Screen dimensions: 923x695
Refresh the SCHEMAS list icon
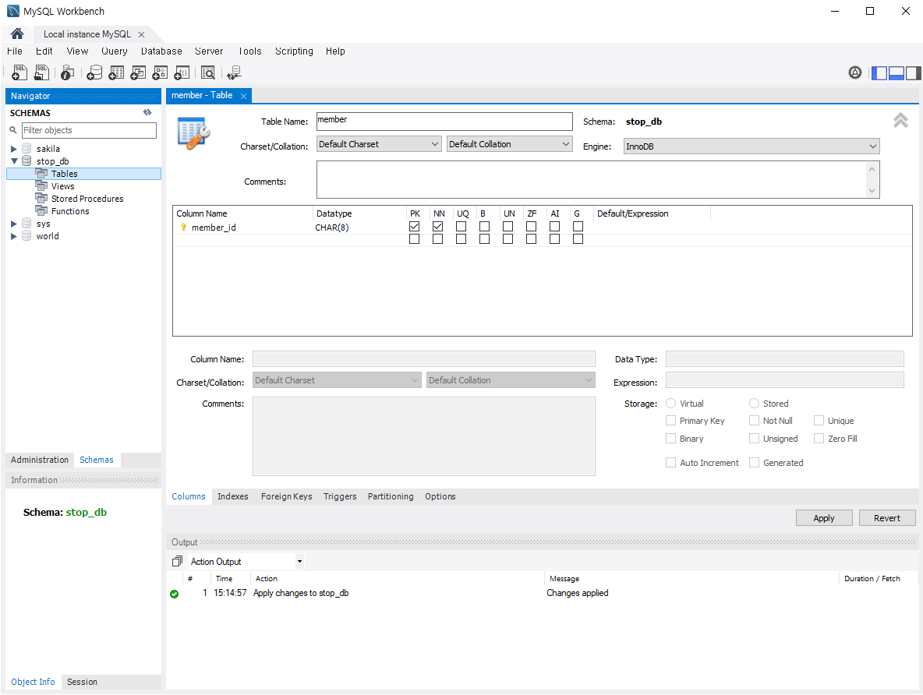tap(147, 112)
